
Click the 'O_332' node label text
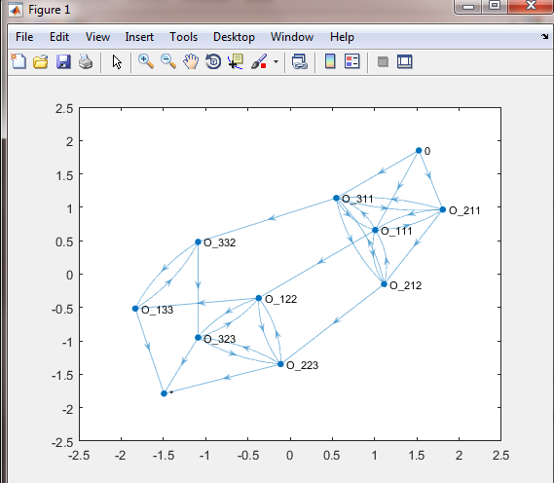click(220, 243)
